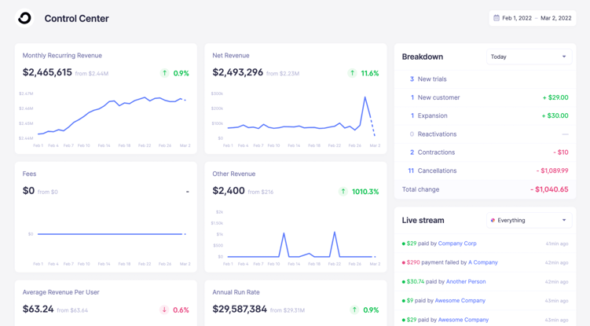Click the green up arrow beside 11.6%
Viewport: 590px width, 326px height.
coord(352,73)
